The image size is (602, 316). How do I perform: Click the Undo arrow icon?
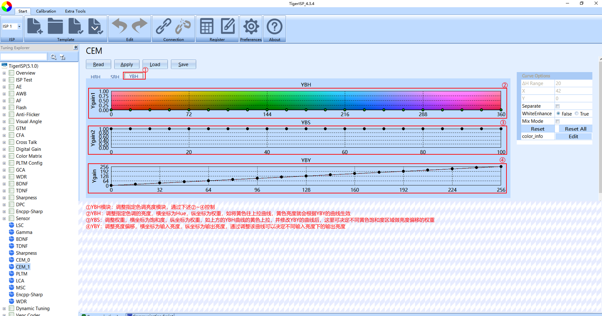(x=119, y=26)
